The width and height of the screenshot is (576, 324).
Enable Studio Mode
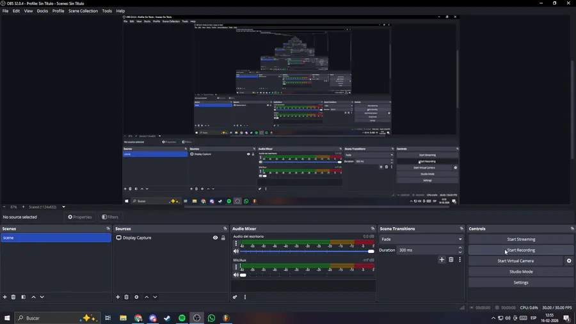[521, 272]
